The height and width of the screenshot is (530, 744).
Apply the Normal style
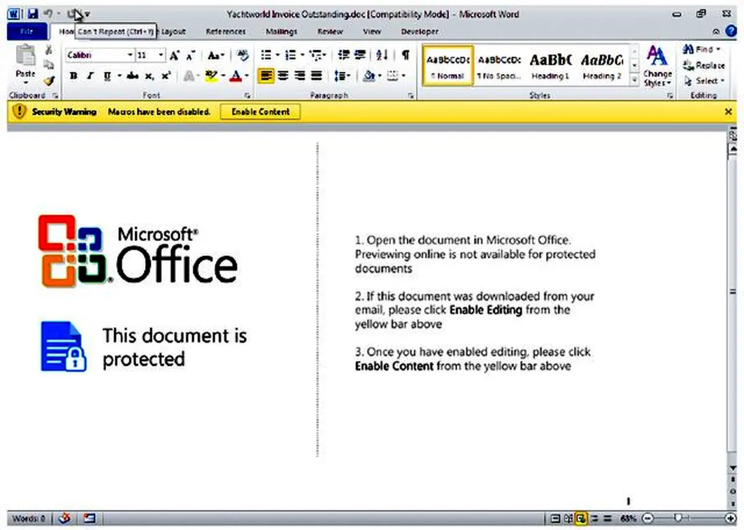click(449, 66)
